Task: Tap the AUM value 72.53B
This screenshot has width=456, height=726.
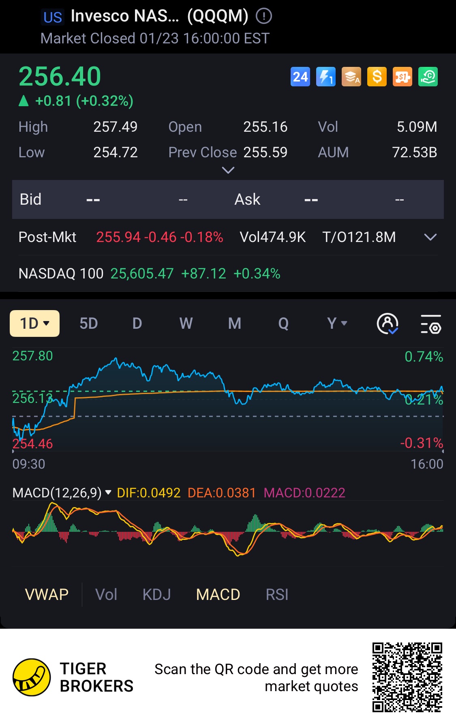Action: pyautogui.click(x=415, y=152)
